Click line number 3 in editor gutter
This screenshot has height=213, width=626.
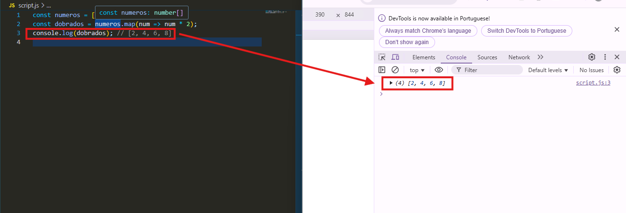pos(19,33)
